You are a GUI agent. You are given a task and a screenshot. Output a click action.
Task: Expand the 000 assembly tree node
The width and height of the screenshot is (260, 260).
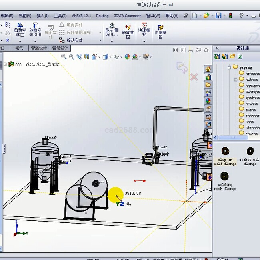[x=5, y=64]
